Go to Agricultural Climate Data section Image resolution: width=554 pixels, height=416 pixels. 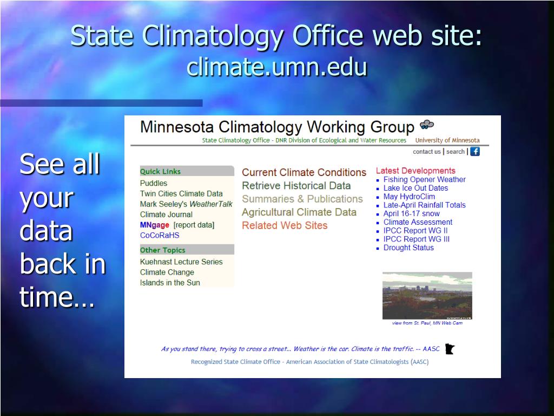pyautogui.click(x=299, y=212)
